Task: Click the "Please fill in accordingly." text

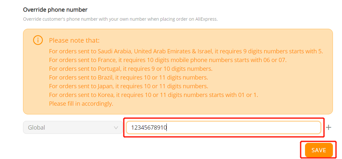Action: (81, 104)
